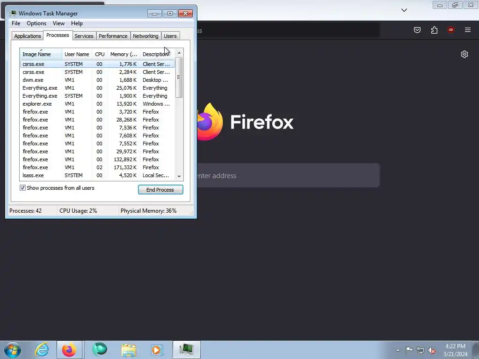Click Task Manager title bar icon
Screen dimensions: 479x359
coord(13,13)
